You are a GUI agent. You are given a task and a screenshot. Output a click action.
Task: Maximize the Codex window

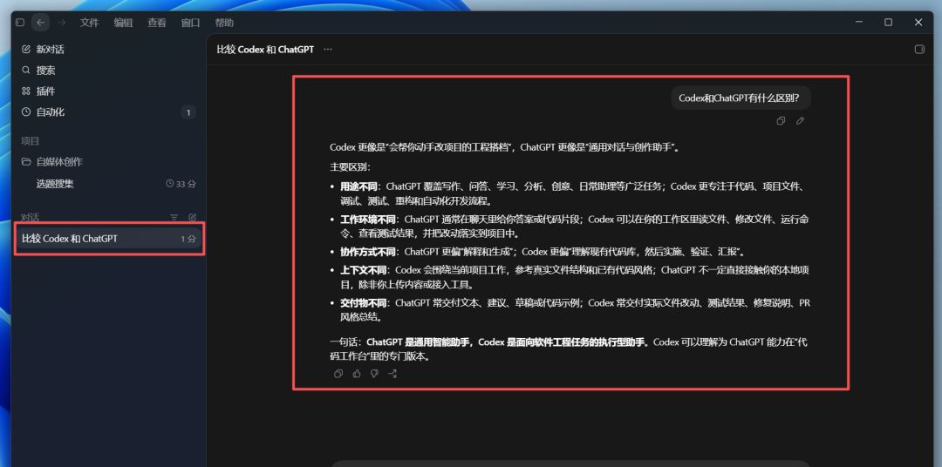point(888,22)
